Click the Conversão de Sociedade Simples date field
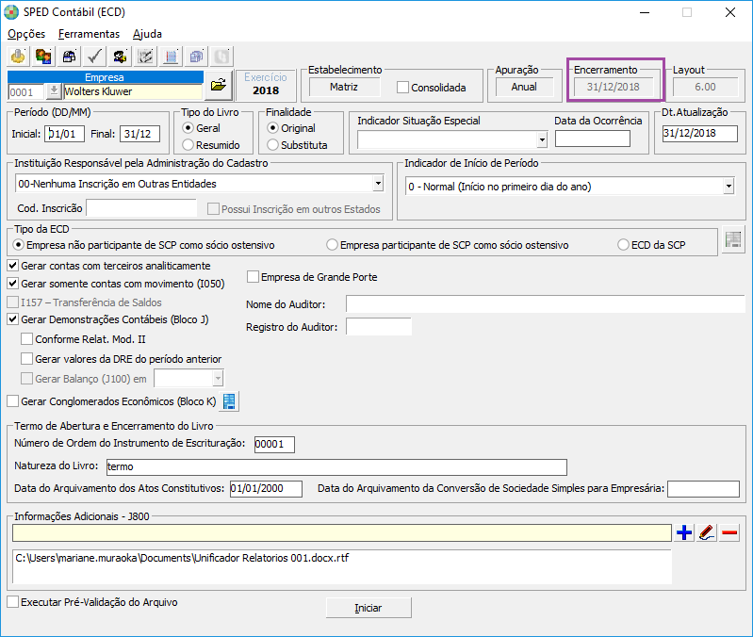 (x=704, y=489)
